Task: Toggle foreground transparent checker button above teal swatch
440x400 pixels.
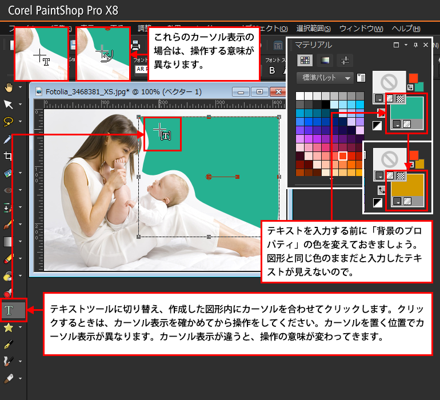Action: point(400,98)
